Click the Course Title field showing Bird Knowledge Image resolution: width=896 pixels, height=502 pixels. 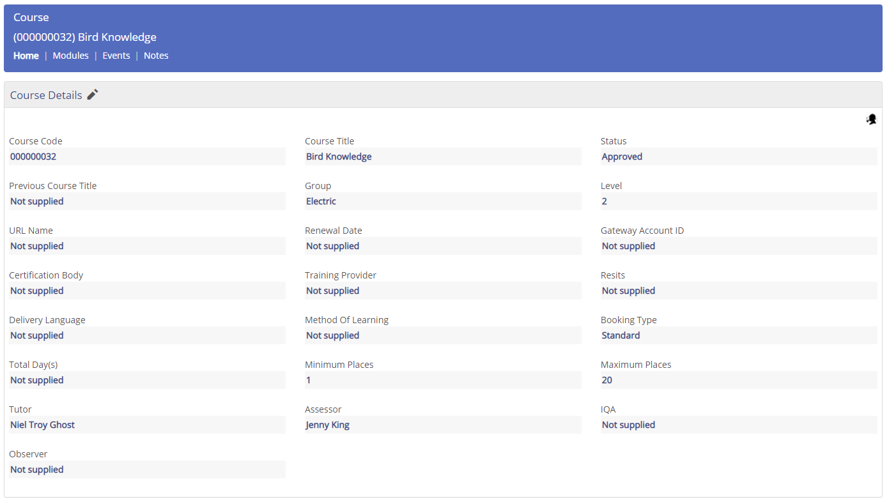444,156
